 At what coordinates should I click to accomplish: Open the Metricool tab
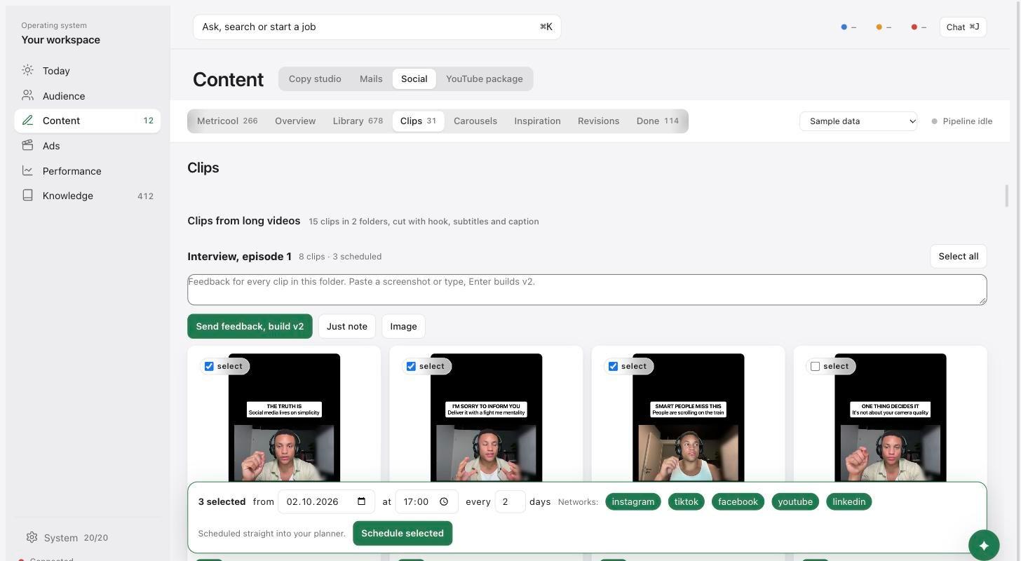tap(227, 121)
